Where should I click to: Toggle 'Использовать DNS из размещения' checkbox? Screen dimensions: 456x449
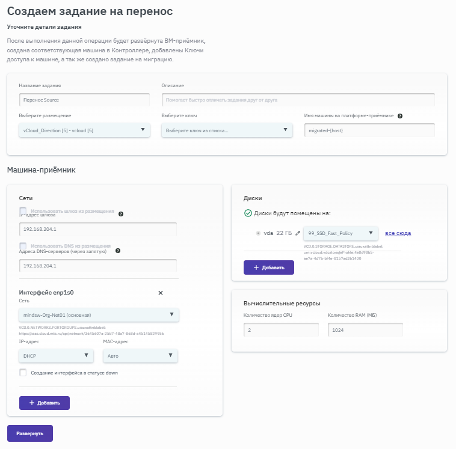[x=23, y=246]
